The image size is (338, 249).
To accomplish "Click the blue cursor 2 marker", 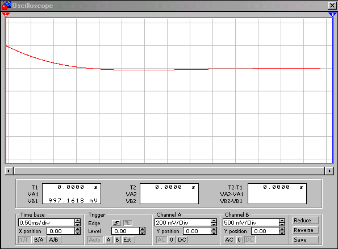I will (332, 15).
